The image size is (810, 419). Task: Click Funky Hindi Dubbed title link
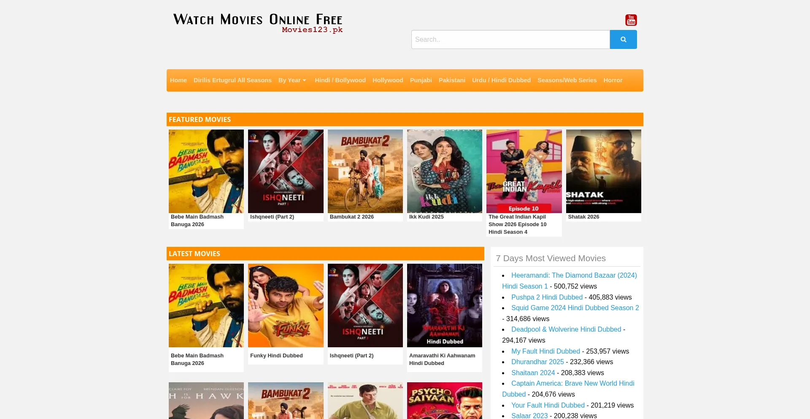click(x=276, y=356)
